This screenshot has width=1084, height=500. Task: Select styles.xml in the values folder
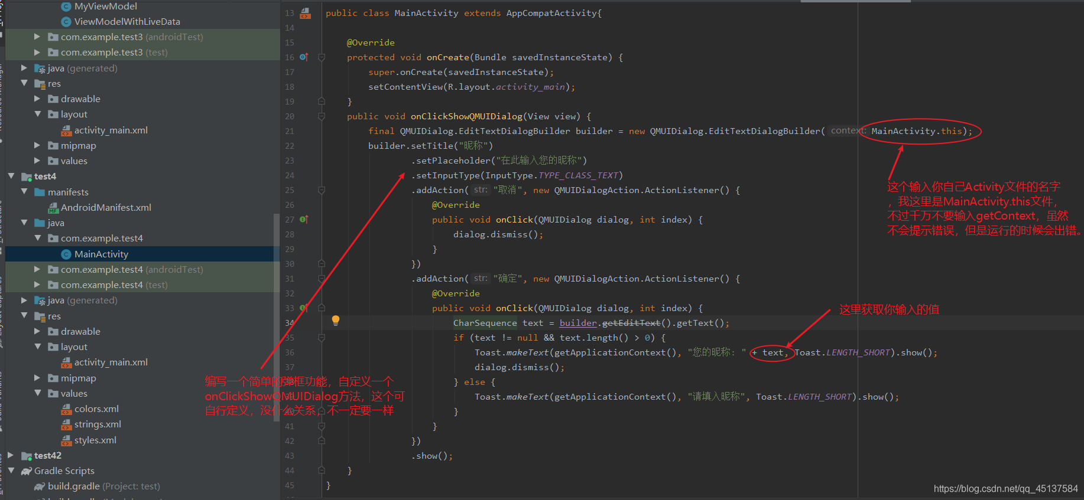coord(95,440)
